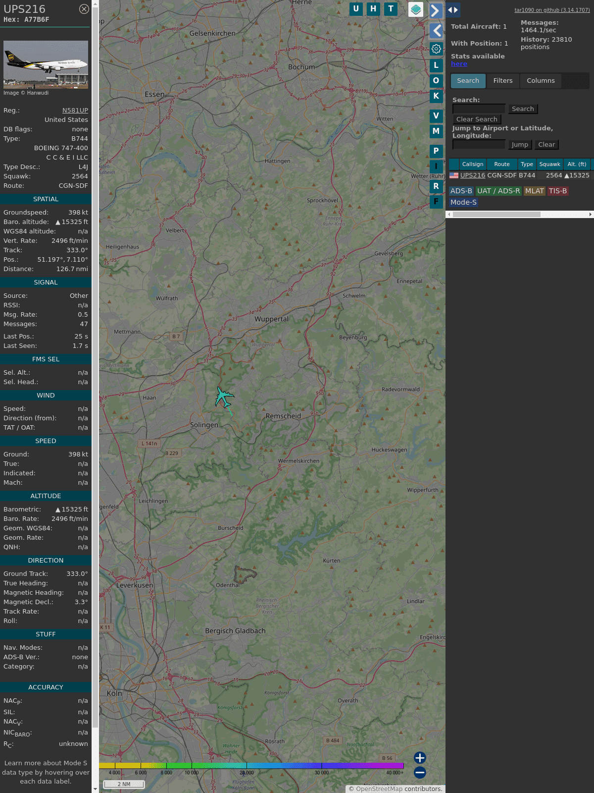Zoom out with the minus button
594x793 pixels.
coord(420,772)
